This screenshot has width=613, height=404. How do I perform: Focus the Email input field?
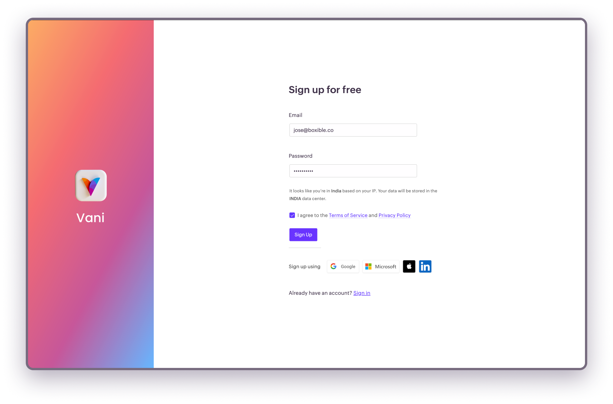(353, 130)
